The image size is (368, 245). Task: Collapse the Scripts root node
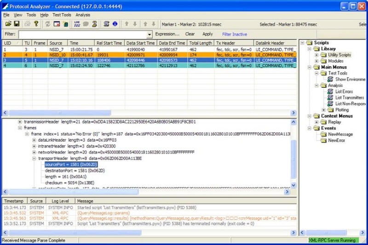point(302,43)
